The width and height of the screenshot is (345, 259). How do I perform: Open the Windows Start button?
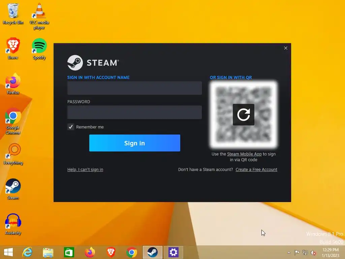[x=8, y=252]
